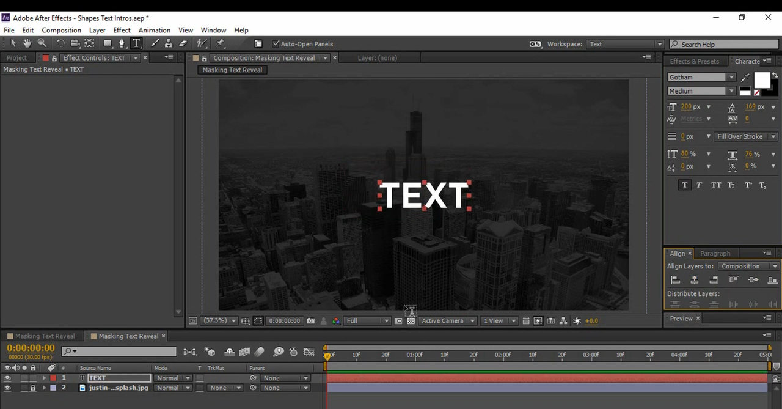
Task: Select the Puppet Pin tool
Action: (221, 43)
